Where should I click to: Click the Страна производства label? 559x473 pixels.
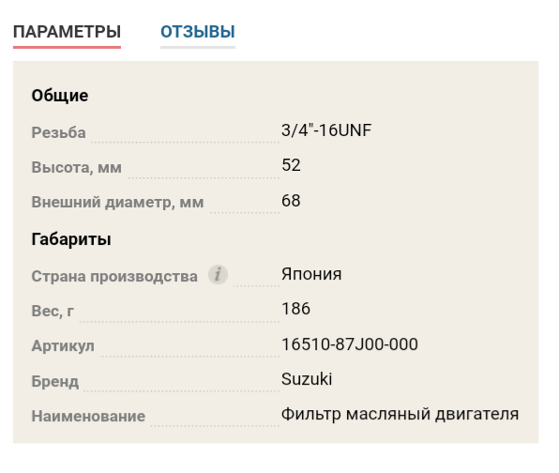114,277
